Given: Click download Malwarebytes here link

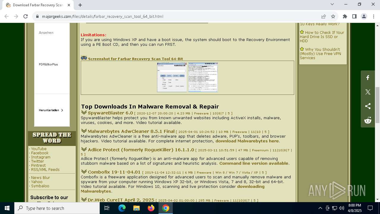Looking at the screenshot, I should [247, 141].
